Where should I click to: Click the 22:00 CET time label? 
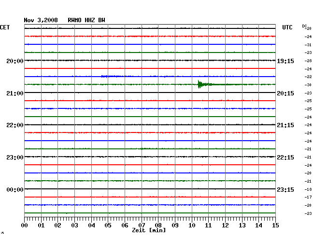tap(15, 125)
